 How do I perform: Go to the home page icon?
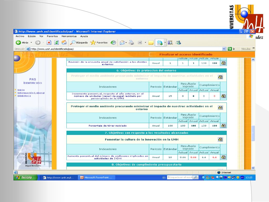pyautogui.click(x=64, y=42)
